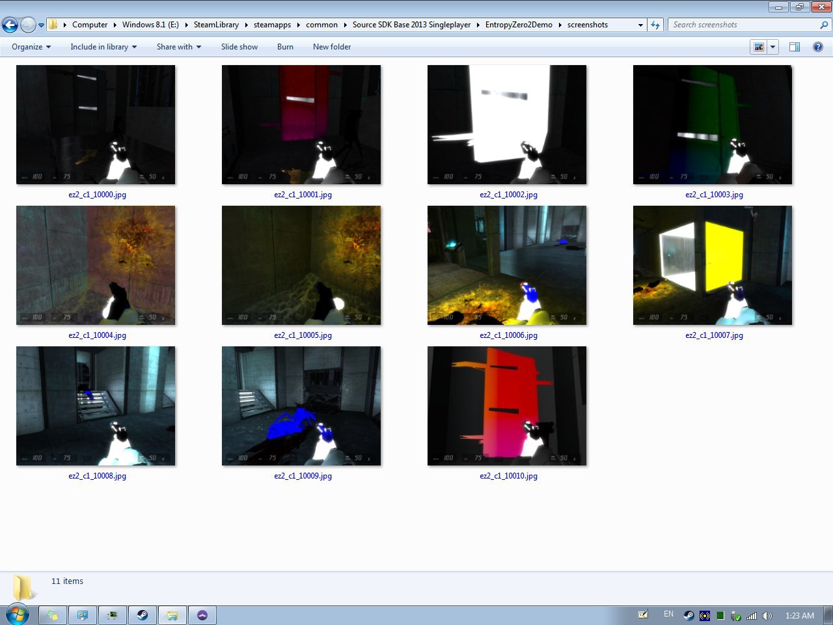The width and height of the screenshot is (833, 625).
Task: Open Steam from the taskbar
Action: click(x=143, y=615)
